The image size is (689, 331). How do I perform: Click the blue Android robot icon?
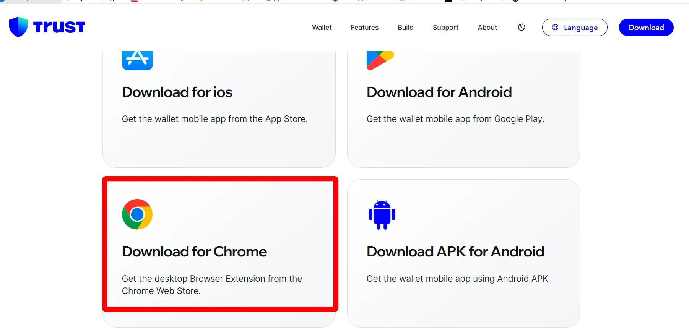tap(382, 214)
